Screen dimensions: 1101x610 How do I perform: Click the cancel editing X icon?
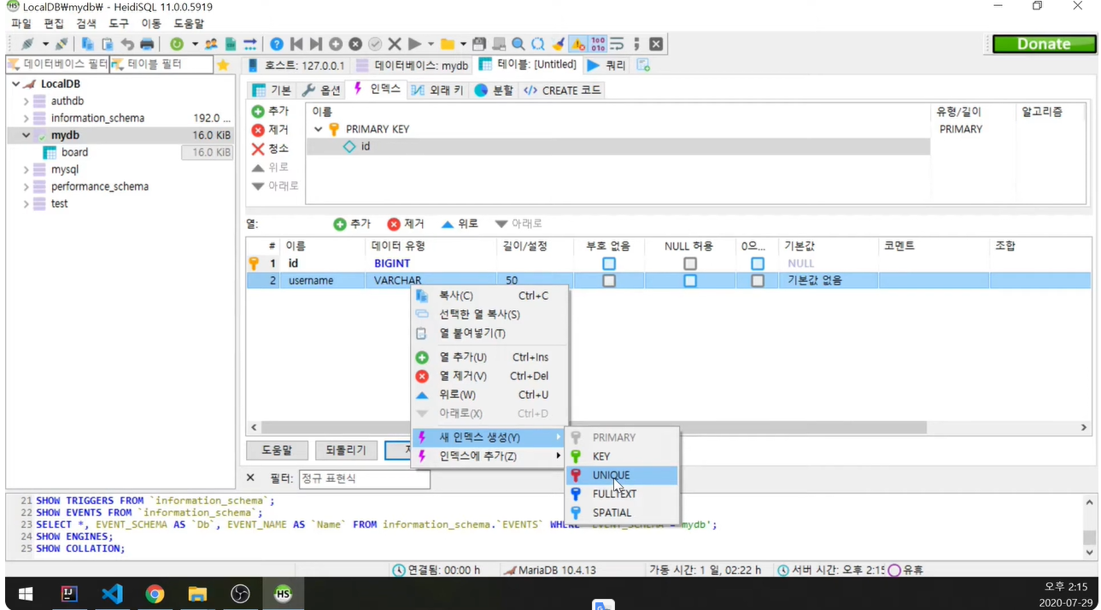click(x=395, y=44)
